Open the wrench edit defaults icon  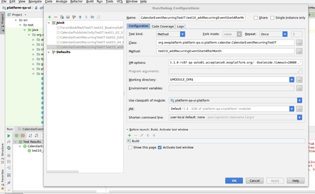click(x=74, y=17)
